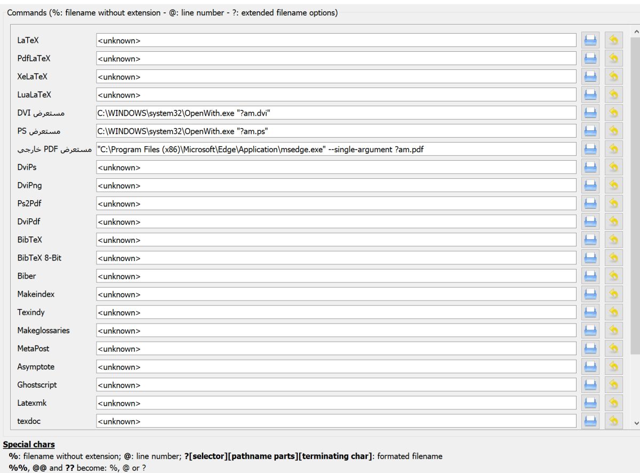
Task: Select the LuaLaTeX command input
Action: (x=337, y=94)
